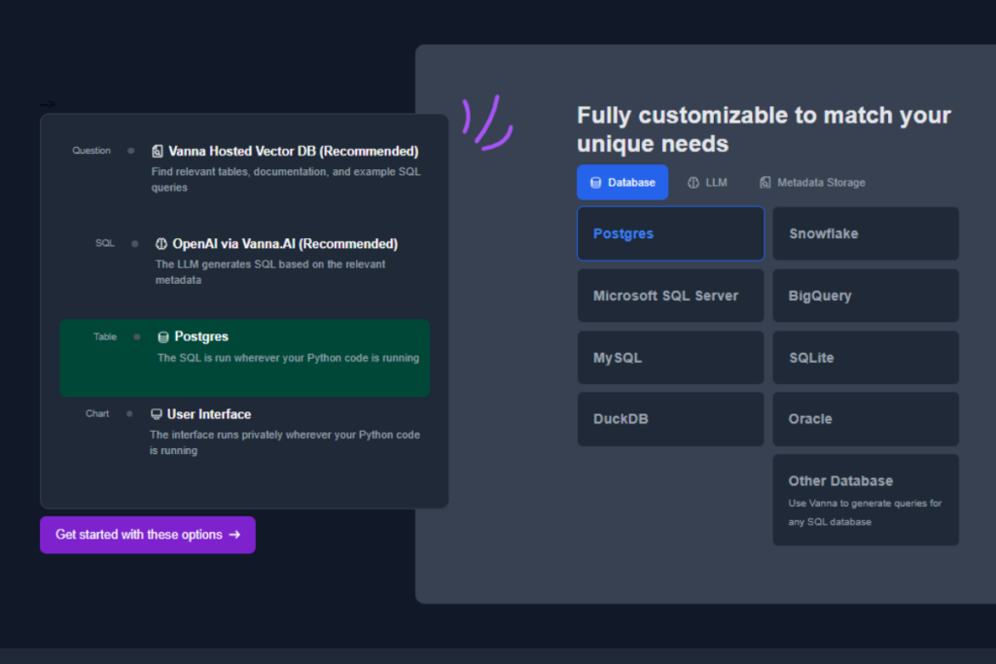Select the highlighted Postgres table step

244,358
